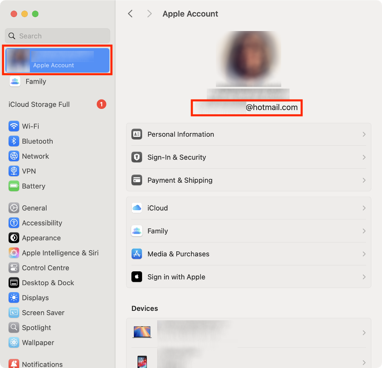
Task: Open the Wallpaper label
Action: [38, 342]
